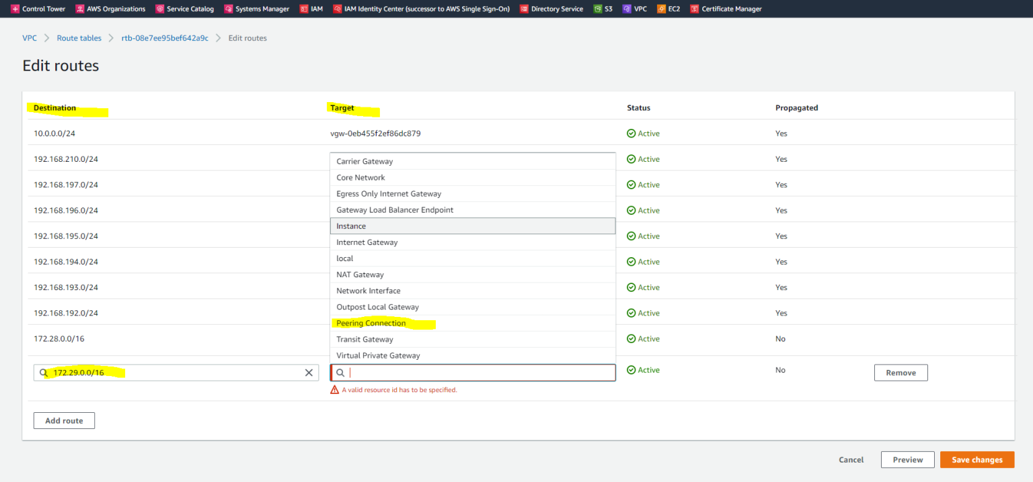Clear the destination field with the X icon
The width and height of the screenshot is (1033, 482).
pyautogui.click(x=309, y=372)
